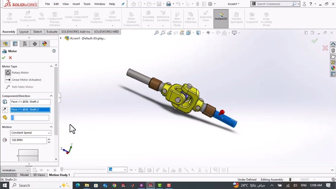Viewport: 336px width, 189px height.
Task: Click the Print icon in title bar
Action: point(169,4)
